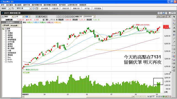Image resolution: width=177 pixels, height=99 pixels.
Task: Open the 2009/09/04 date dropdown
Action: (94, 16)
